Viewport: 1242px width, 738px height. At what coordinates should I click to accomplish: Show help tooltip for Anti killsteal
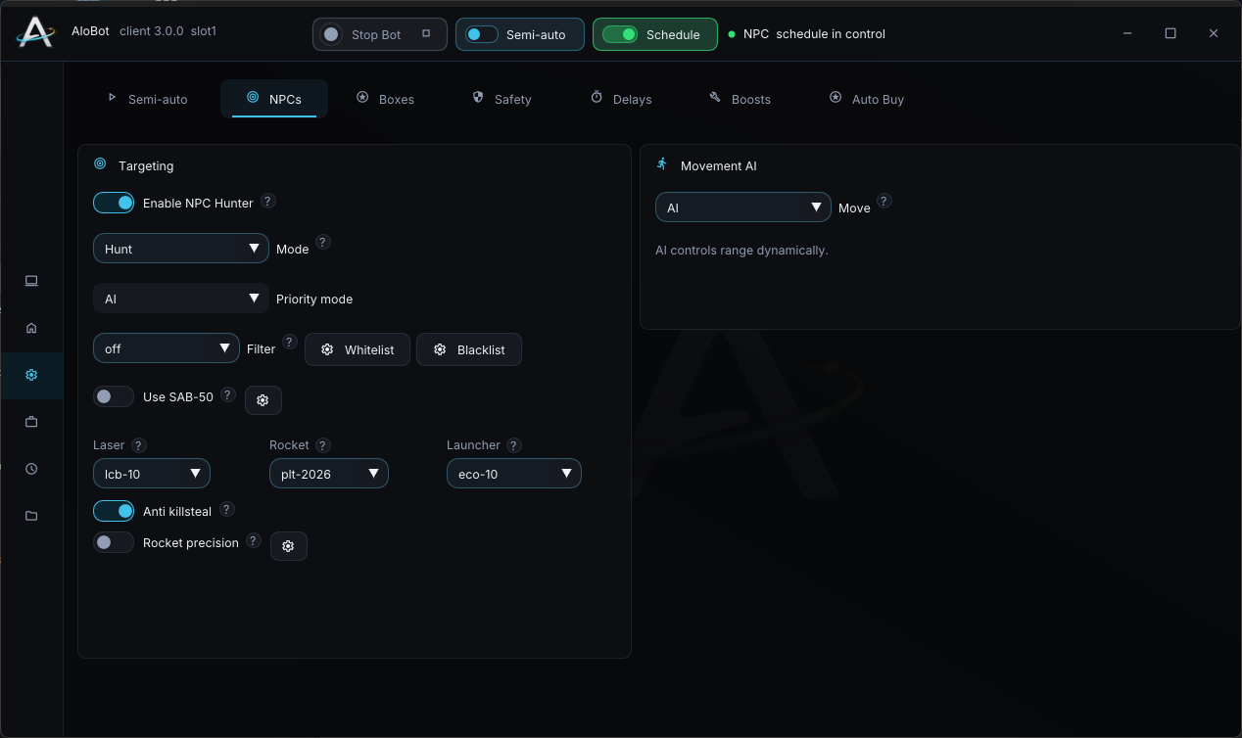(x=226, y=509)
